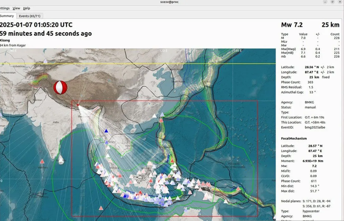Viewport: 344px width, 221px height.
Task: Select the red station triangle at Maldives
Action: (x=42, y=161)
